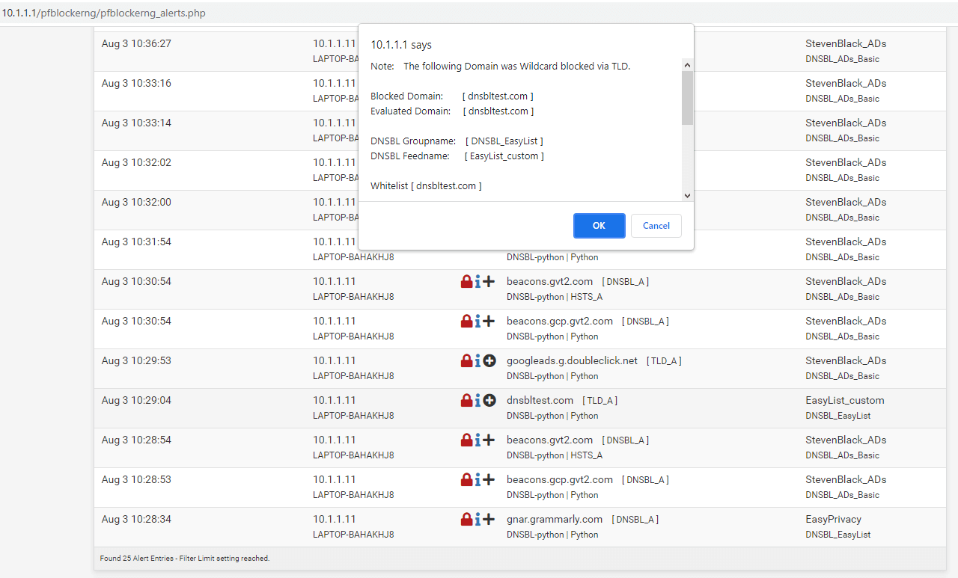This screenshot has width=958, height=578.
Task: Click plus icon for beacons.gvt2.com at 10:28:54
Action: tap(489, 440)
